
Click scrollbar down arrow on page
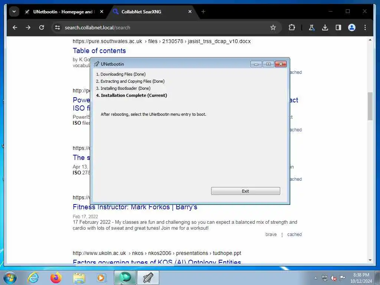370,260
